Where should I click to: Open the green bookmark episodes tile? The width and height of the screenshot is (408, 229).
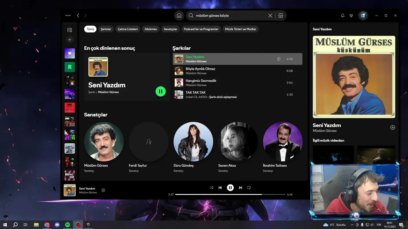coord(70,67)
